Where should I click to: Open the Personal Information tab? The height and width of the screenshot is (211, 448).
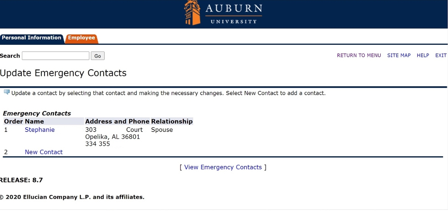point(31,38)
